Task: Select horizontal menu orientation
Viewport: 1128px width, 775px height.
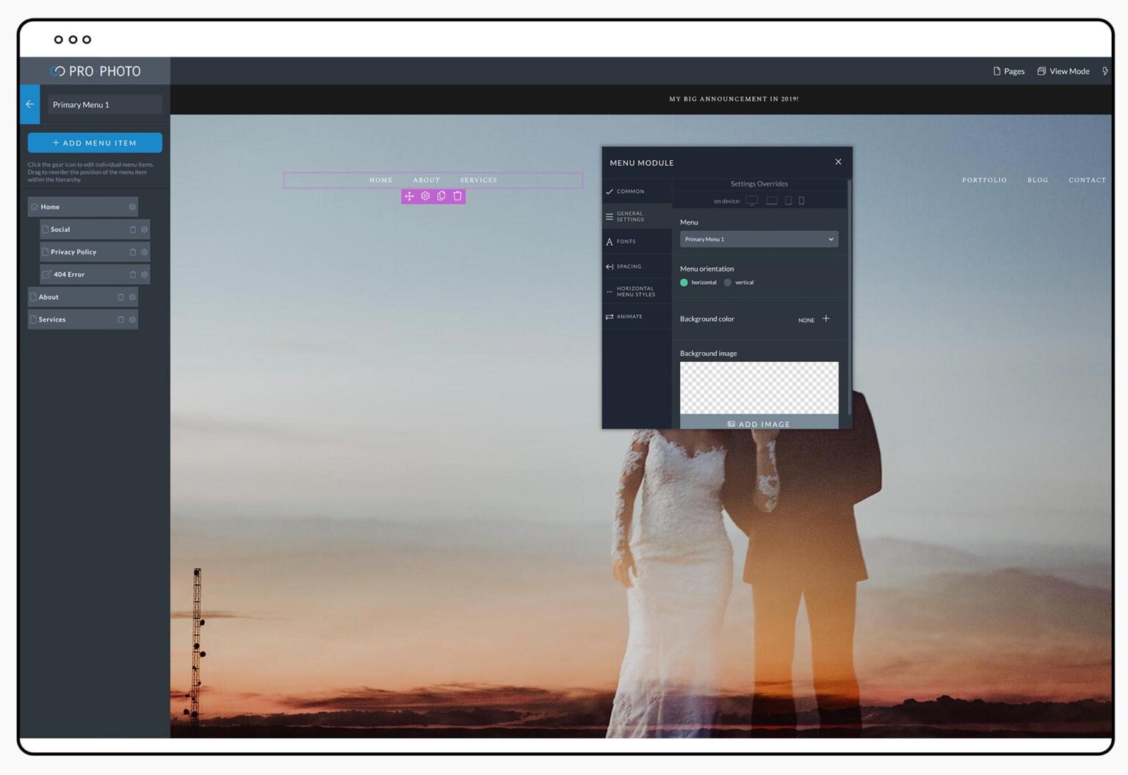Action: coord(684,282)
